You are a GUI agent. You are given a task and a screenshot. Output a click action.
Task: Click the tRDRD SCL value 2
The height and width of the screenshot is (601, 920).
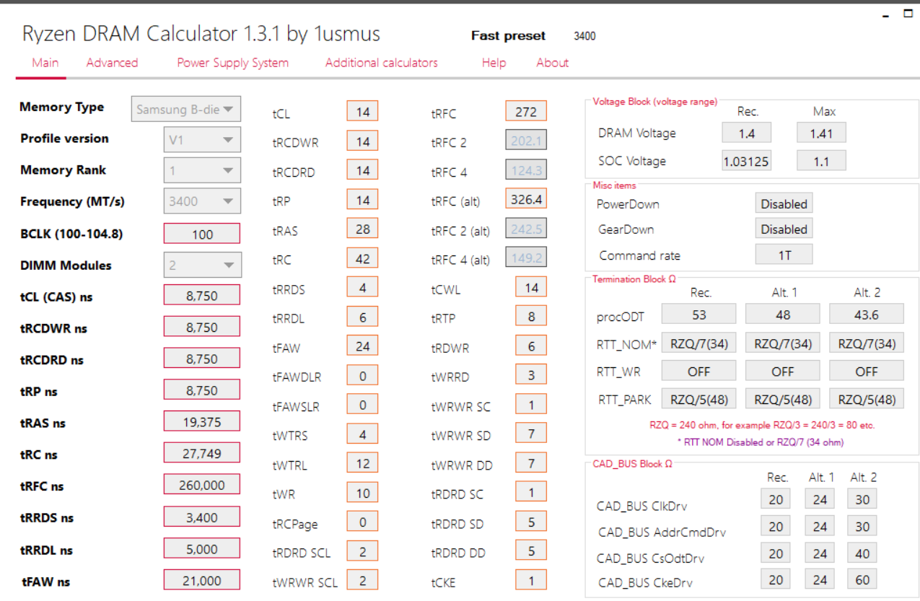363,551
